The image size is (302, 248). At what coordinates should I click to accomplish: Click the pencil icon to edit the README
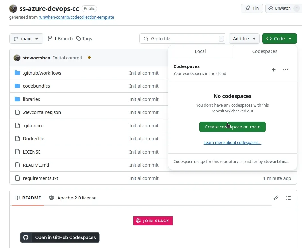click(276, 198)
